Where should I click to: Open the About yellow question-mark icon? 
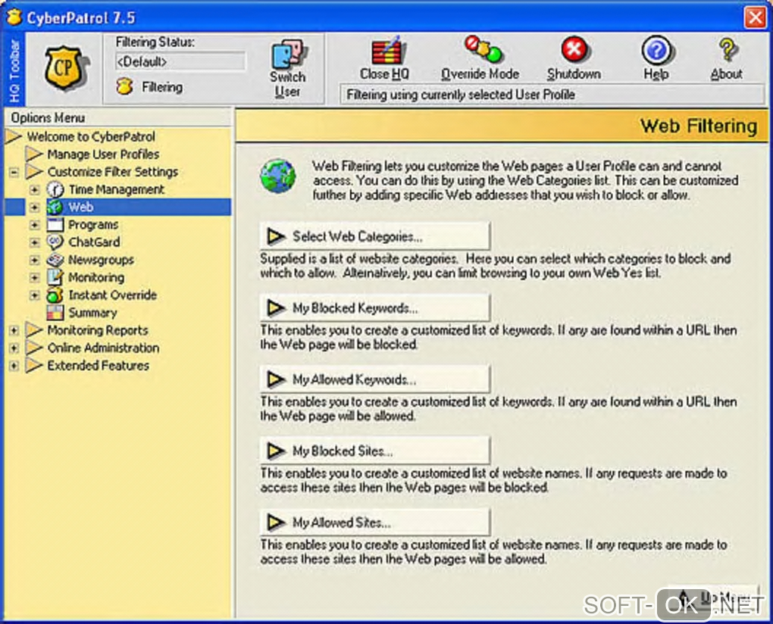click(x=728, y=50)
